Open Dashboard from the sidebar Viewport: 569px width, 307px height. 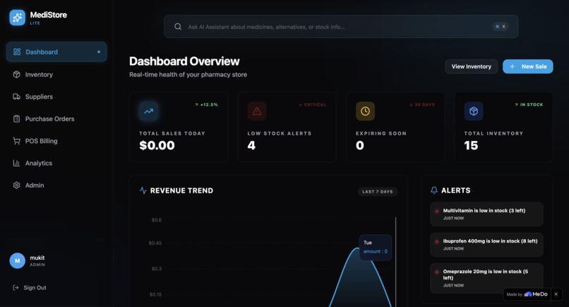click(56, 52)
